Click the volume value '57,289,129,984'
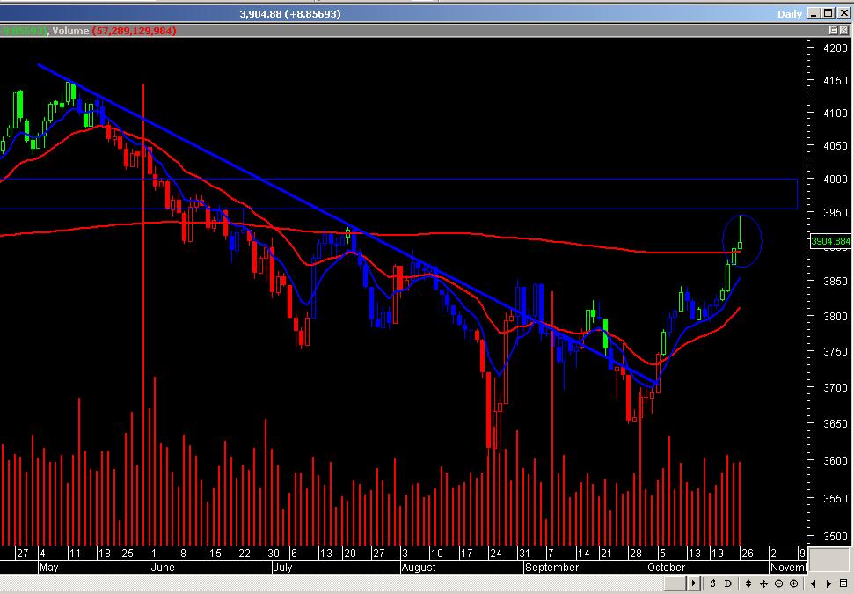The height and width of the screenshot is (594, 854). click(134, 31)
